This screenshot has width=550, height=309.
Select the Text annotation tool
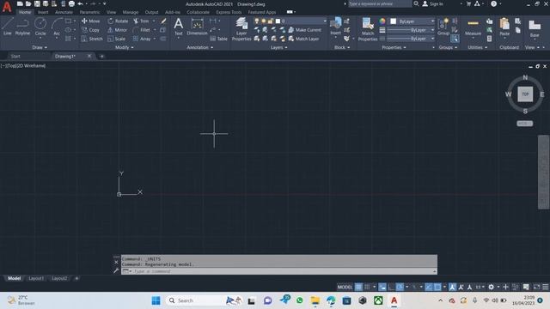pos(178,27)
